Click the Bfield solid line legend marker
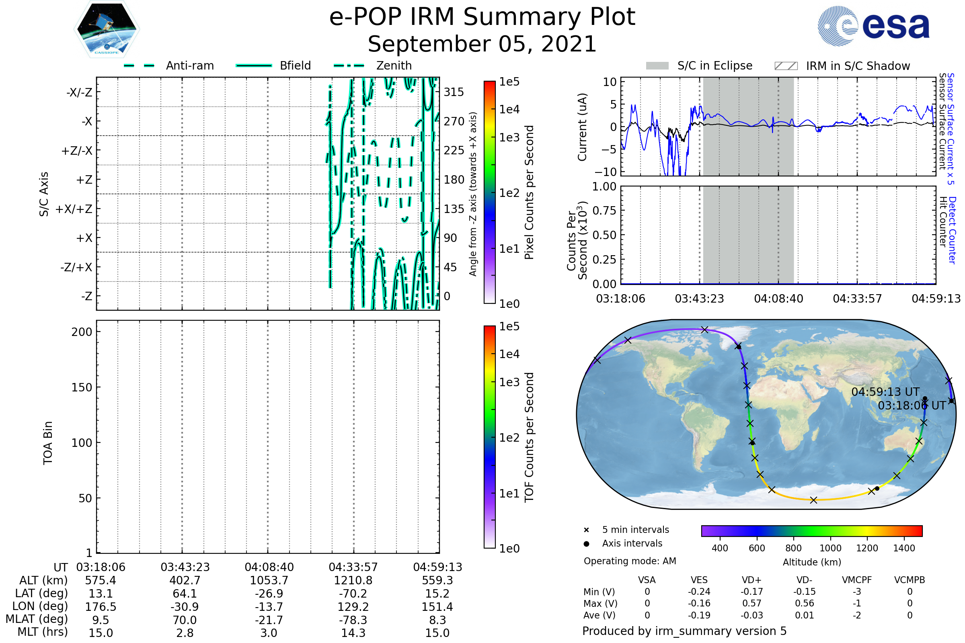 254,66
